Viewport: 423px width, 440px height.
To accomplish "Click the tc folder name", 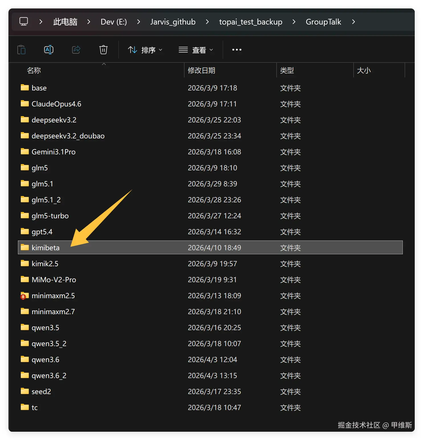I will [34, 407].
